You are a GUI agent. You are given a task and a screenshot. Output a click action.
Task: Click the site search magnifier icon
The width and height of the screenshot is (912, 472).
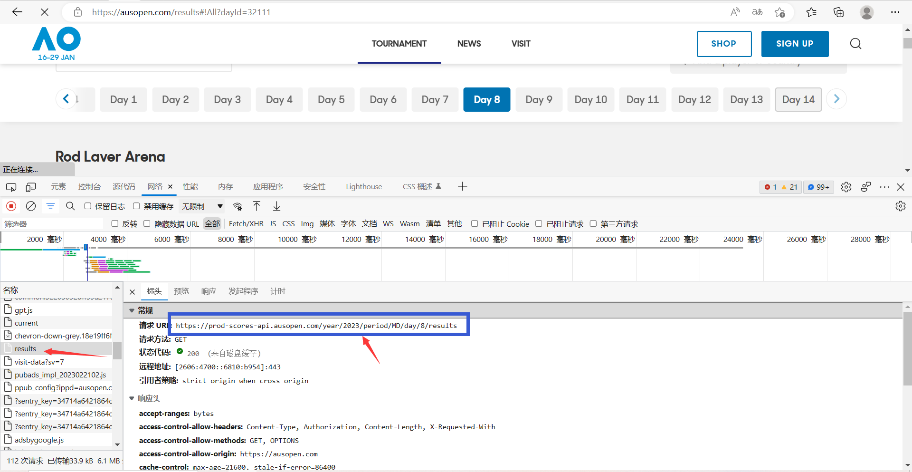point(855,44)
